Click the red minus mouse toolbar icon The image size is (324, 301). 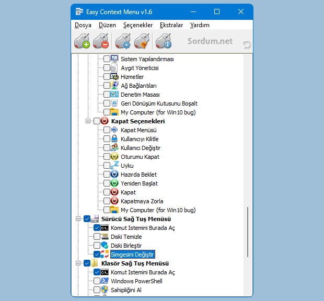(100, 41)
